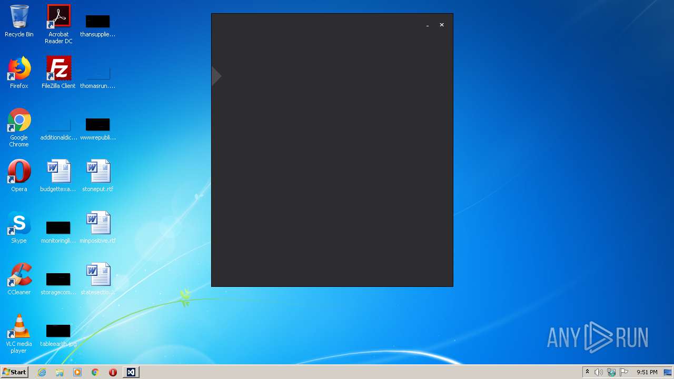The image size is (674, 379).
Task: Open Windows Explorer folder in taskbar
Action: point(60,372)
